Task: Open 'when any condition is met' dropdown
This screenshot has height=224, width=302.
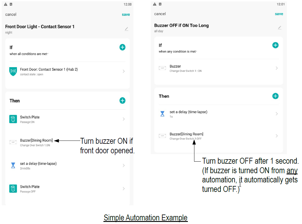Action: (x=178, y=52)
